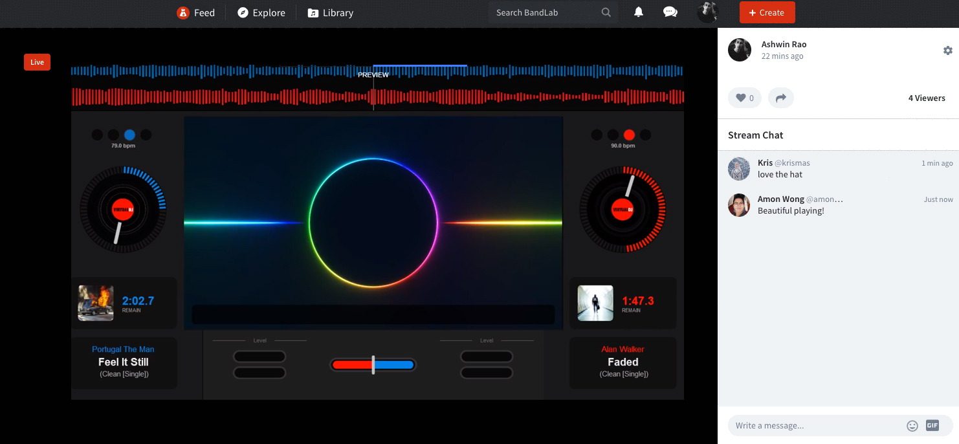Click the notifications bell icon
This screenshot has height=444, width=959.
click(x=638, y=12)
